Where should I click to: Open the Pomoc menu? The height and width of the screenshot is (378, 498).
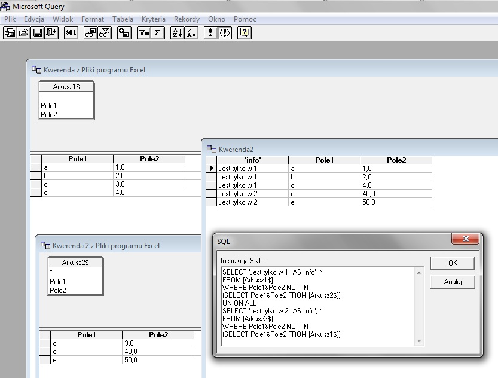coord(245,19)
